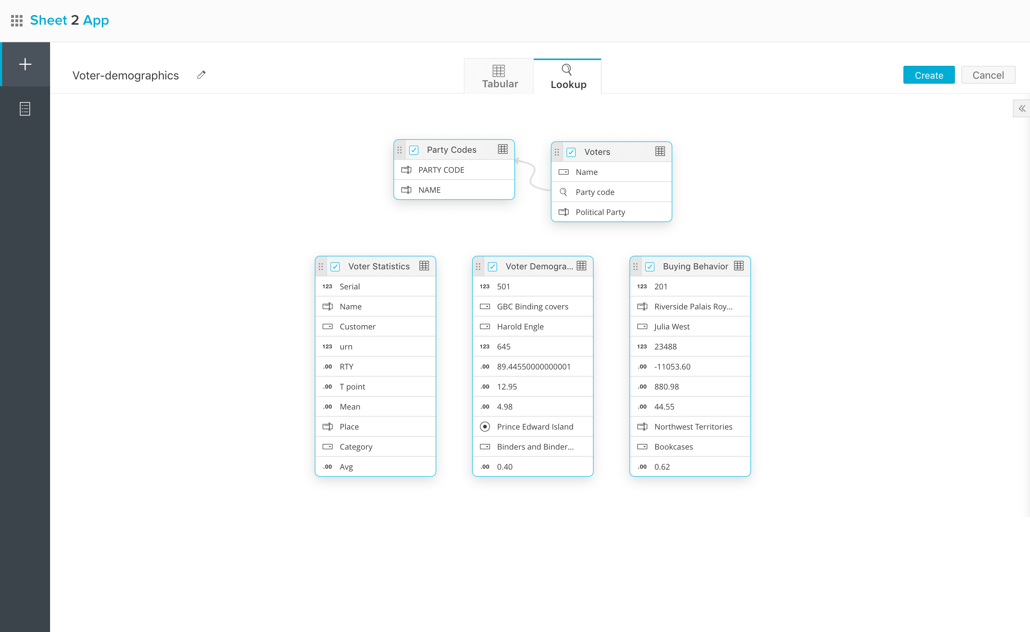Click the number icon of urn field
Screen dimensions: 1030x632
327,347
